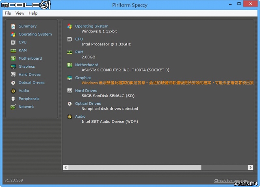Minimize the Piriform Speccy window

pyautogui.click(x=230, y=4)
